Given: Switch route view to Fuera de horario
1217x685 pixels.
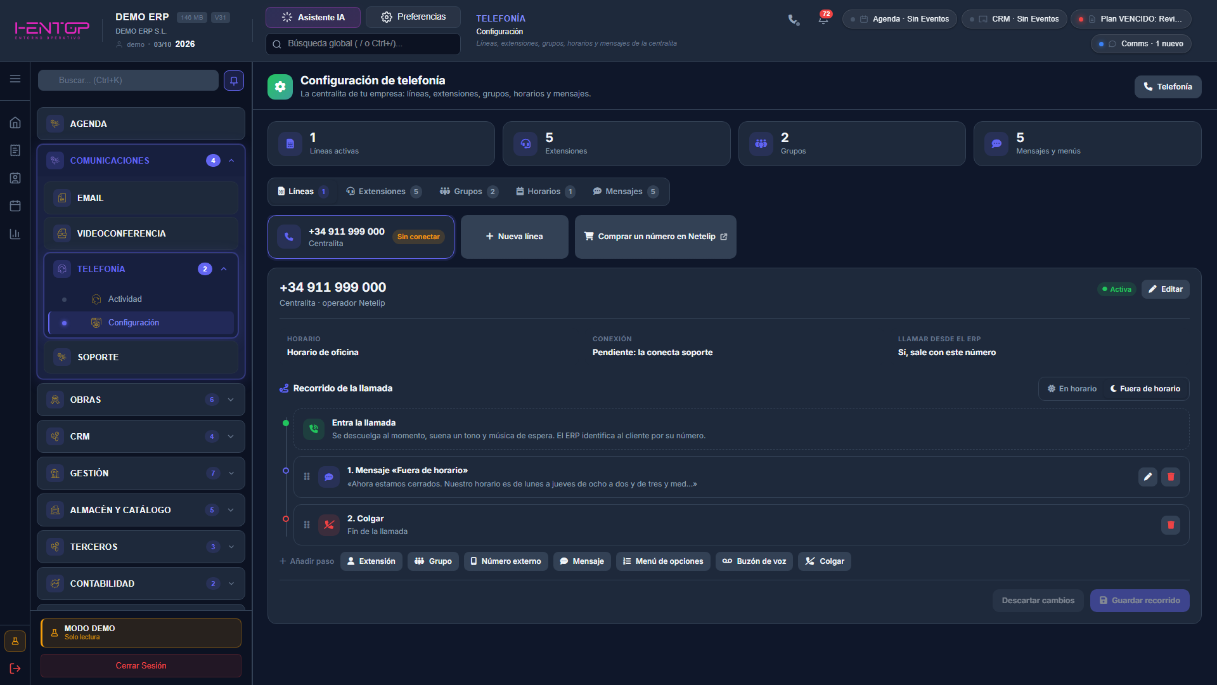Looking at the screenshot, I should click(1145, 389).
